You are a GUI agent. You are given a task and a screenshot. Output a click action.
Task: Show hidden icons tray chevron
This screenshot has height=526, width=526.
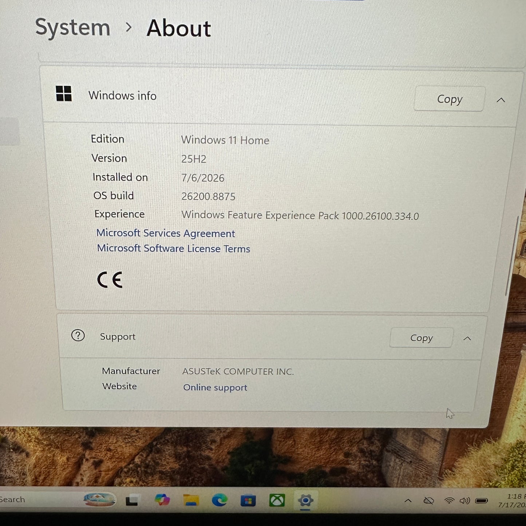408,501
